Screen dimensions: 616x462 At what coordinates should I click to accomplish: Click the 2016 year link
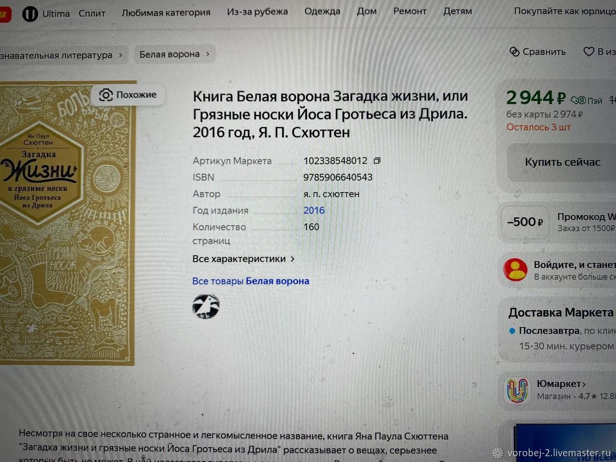(314, 210)
